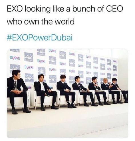
Task: Click the sunburst Emaar logo beside top DUBAI logo
Action: pyautogui.click(x=41, y=52)
